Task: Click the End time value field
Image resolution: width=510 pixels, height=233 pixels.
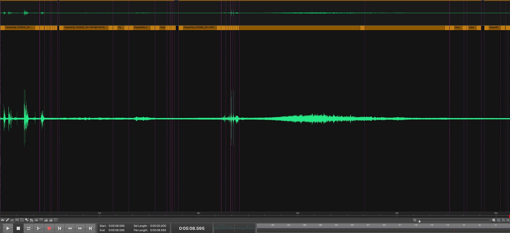Action: click(116, 230)
